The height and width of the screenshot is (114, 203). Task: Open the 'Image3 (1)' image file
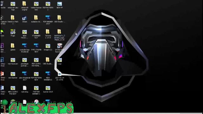pos(48,47)
